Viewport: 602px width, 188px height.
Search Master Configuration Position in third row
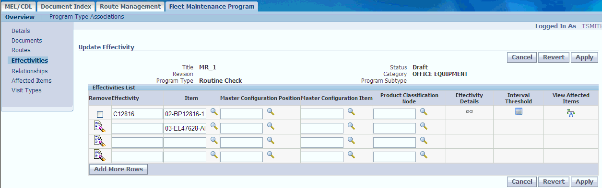tap(271, 141)
